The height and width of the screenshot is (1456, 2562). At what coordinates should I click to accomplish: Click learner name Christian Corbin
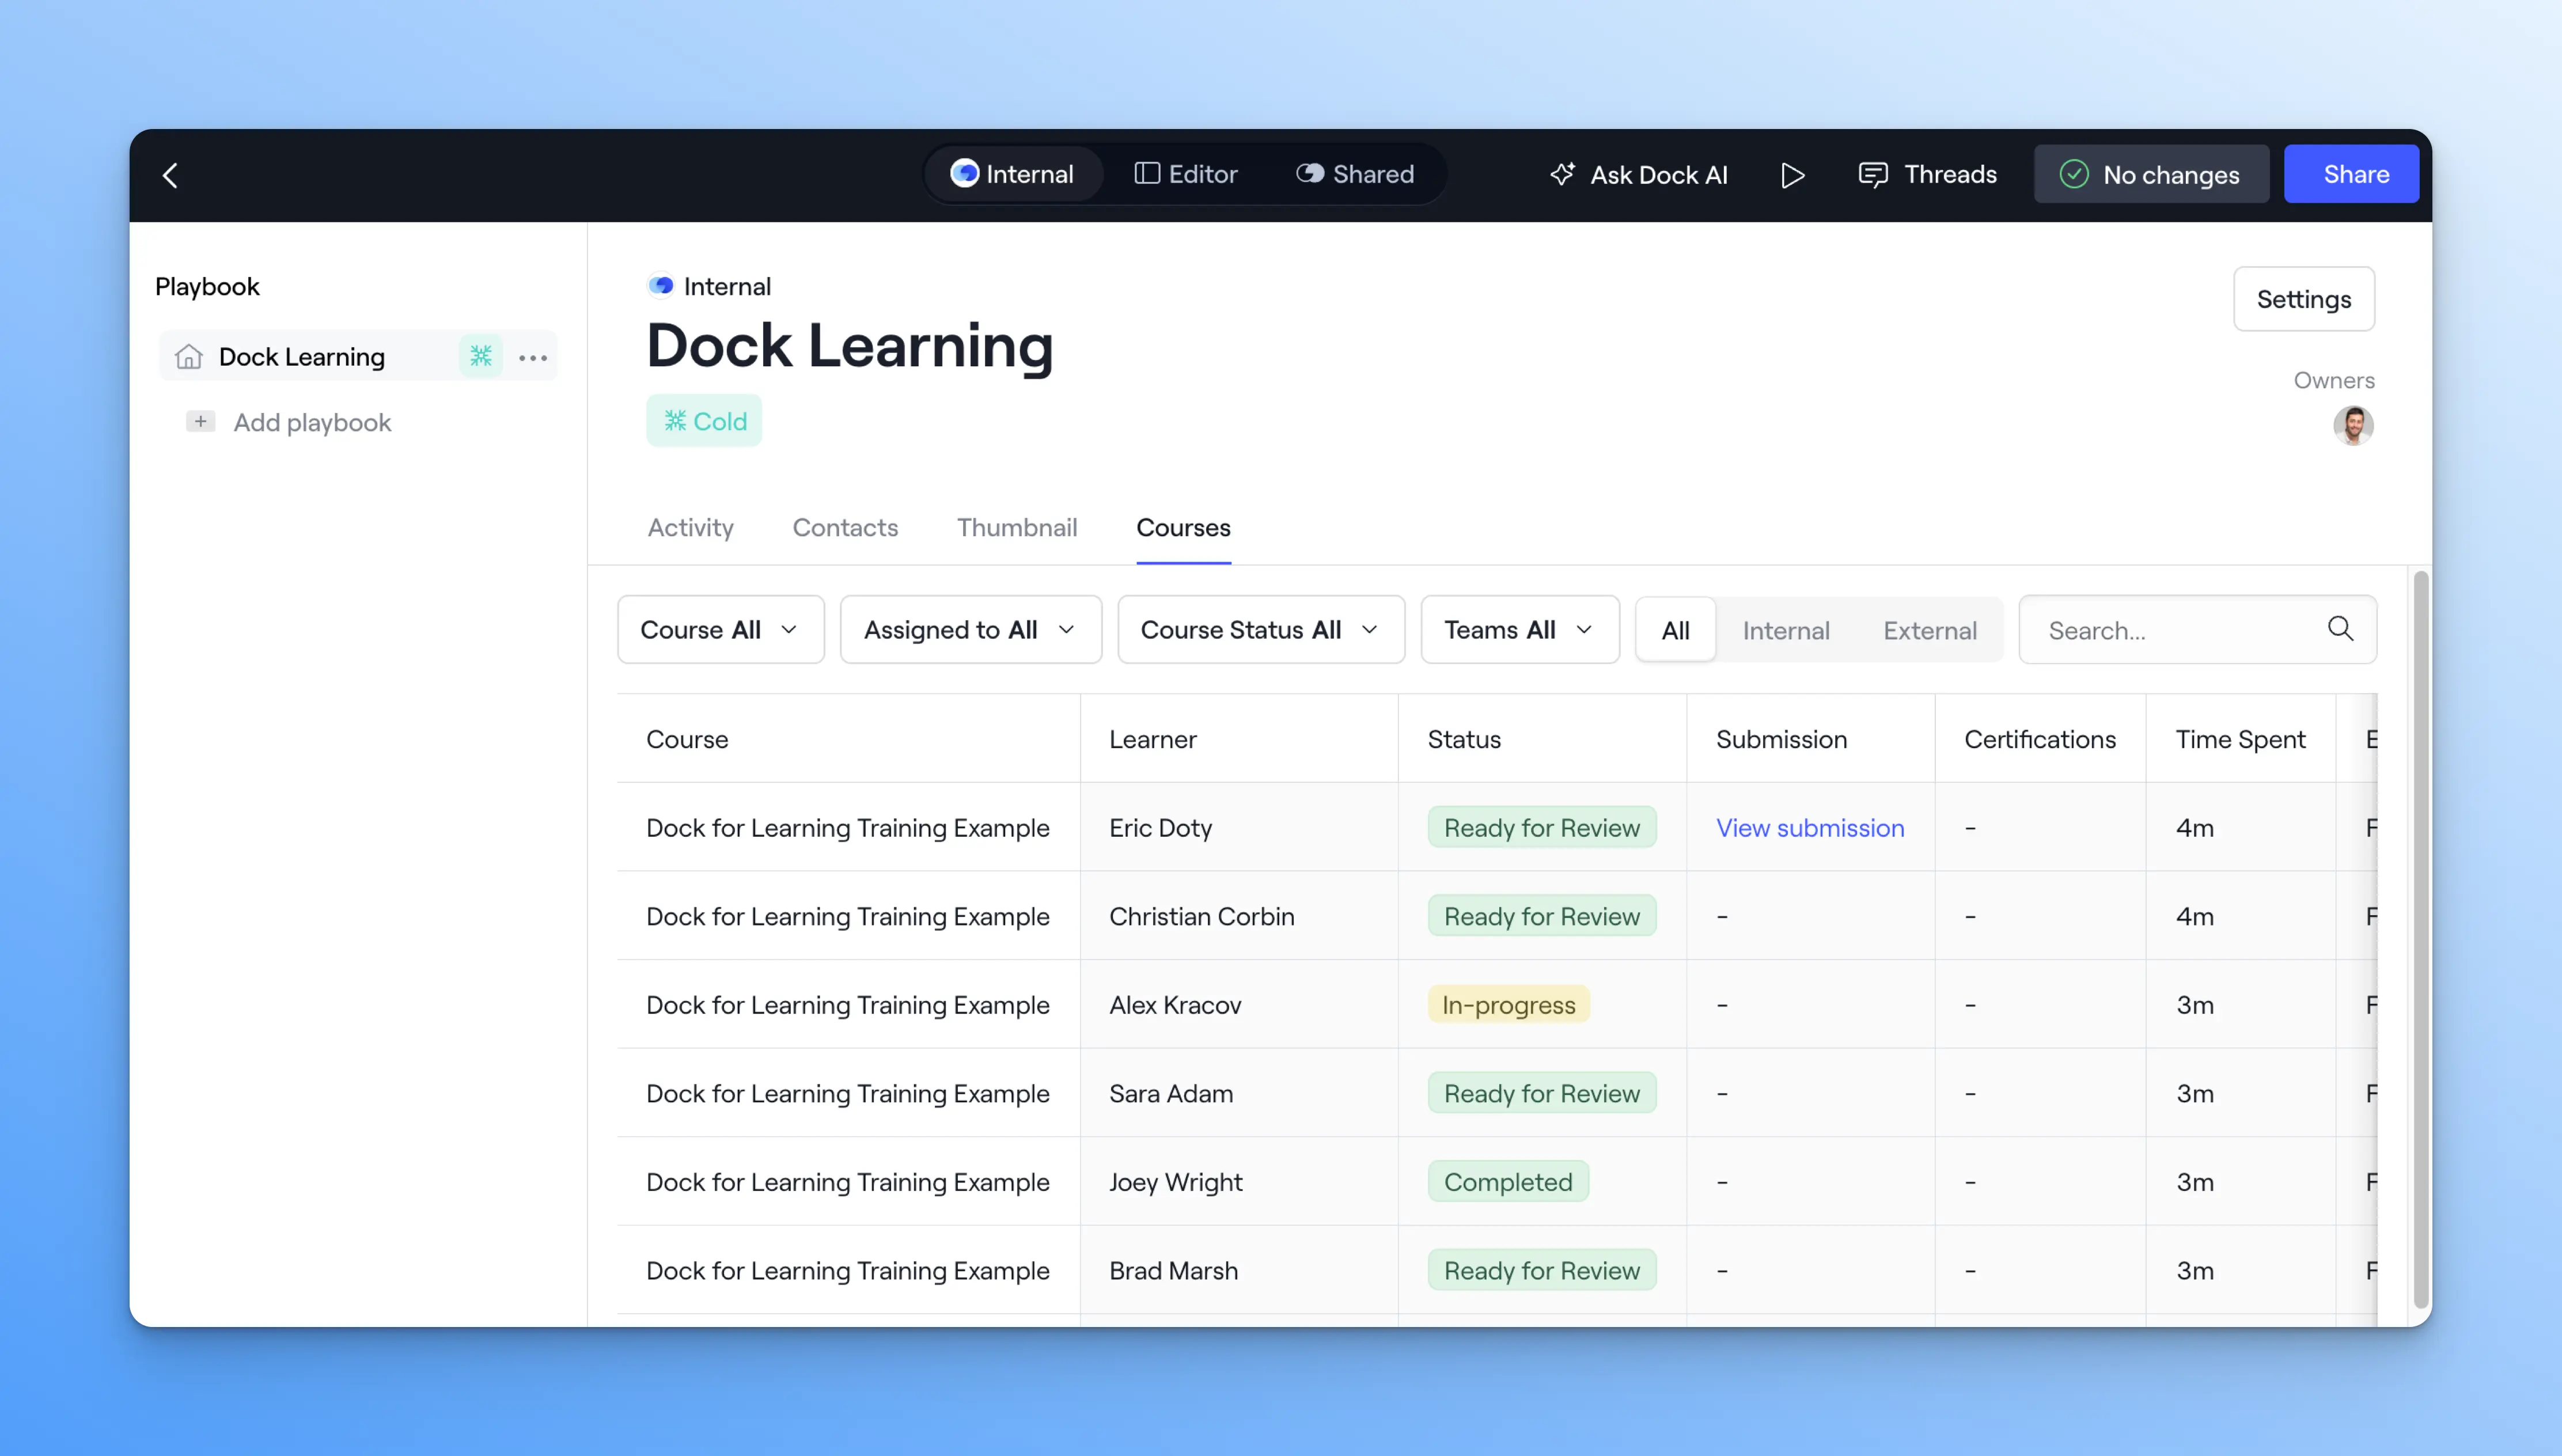pyautogui.click(x=1201, y=916)
